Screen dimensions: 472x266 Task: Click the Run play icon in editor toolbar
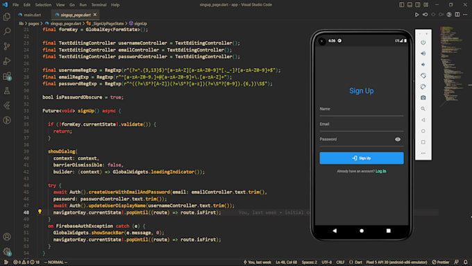coord(416,15)
